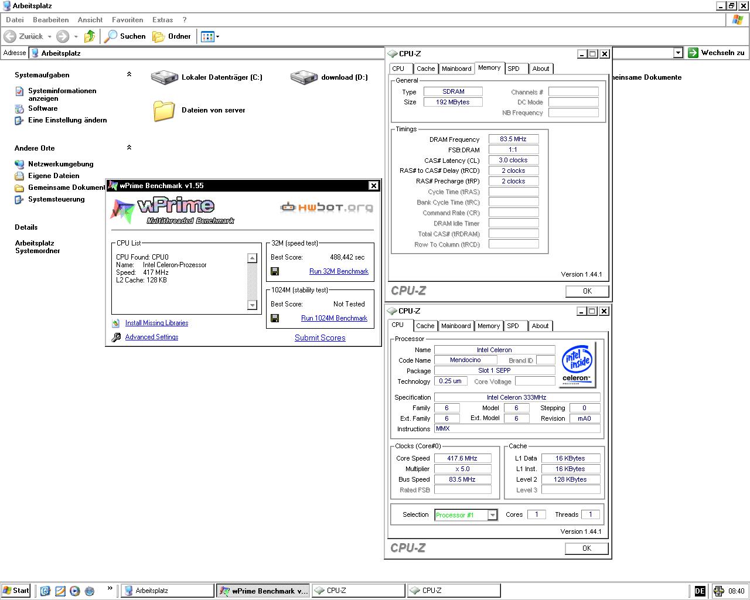750x600 pixels.
Task: Go back with the Zurück arrow icon
Action: [10, 36]
